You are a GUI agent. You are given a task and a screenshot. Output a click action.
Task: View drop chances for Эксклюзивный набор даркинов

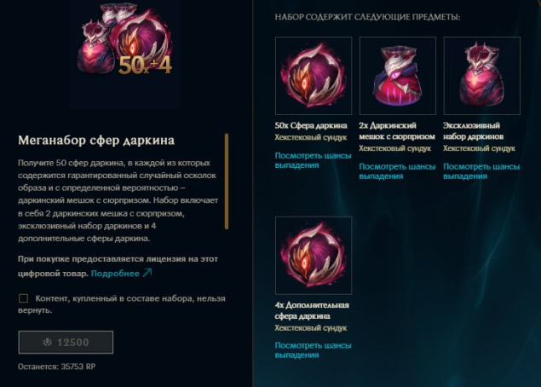(481, 171)
